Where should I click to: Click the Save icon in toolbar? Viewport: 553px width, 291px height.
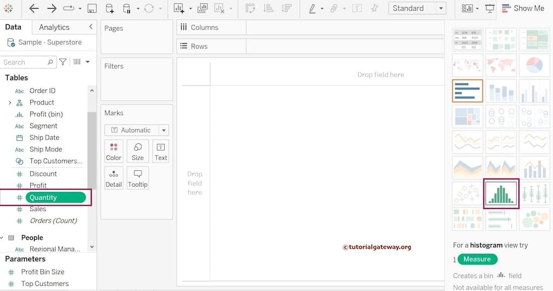pyautogui.click(x=92, y=8)
